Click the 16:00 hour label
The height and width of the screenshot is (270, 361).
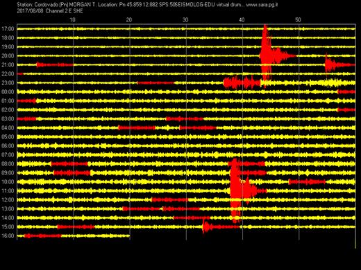8,236
